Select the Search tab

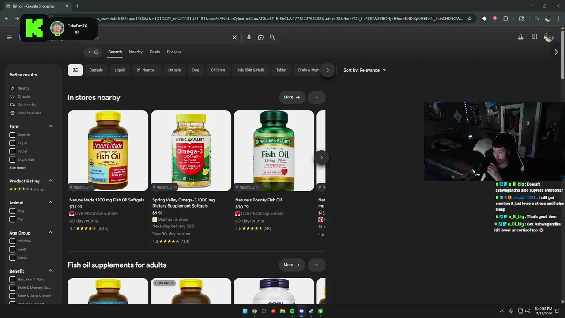(x=115, y=52)
